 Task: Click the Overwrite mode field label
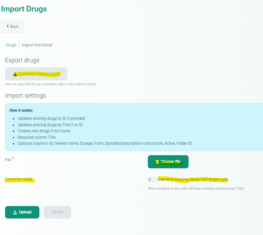coord(19,179)
